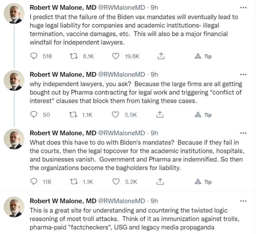Viewport: 260px width, 234px height.
Task: Open the profile photo on the troll attacks tweet
Action: (x=14, y=207)
